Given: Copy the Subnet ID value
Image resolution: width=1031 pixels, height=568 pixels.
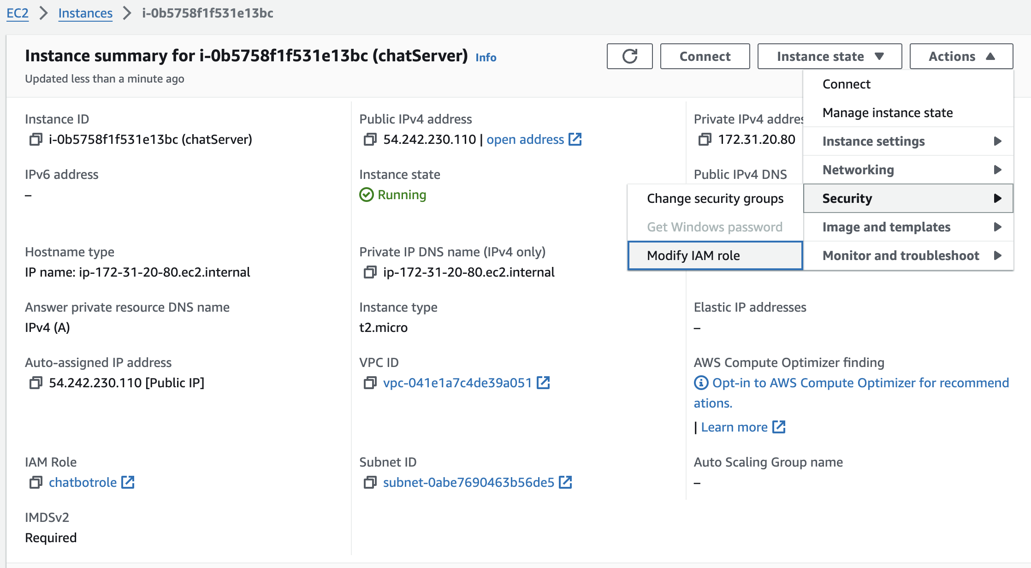Looking at the screenshot, I should [x=370, y=482].
